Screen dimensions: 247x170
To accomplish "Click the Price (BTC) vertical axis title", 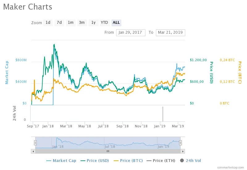I will pyautogui.click(x=240, y=73).
